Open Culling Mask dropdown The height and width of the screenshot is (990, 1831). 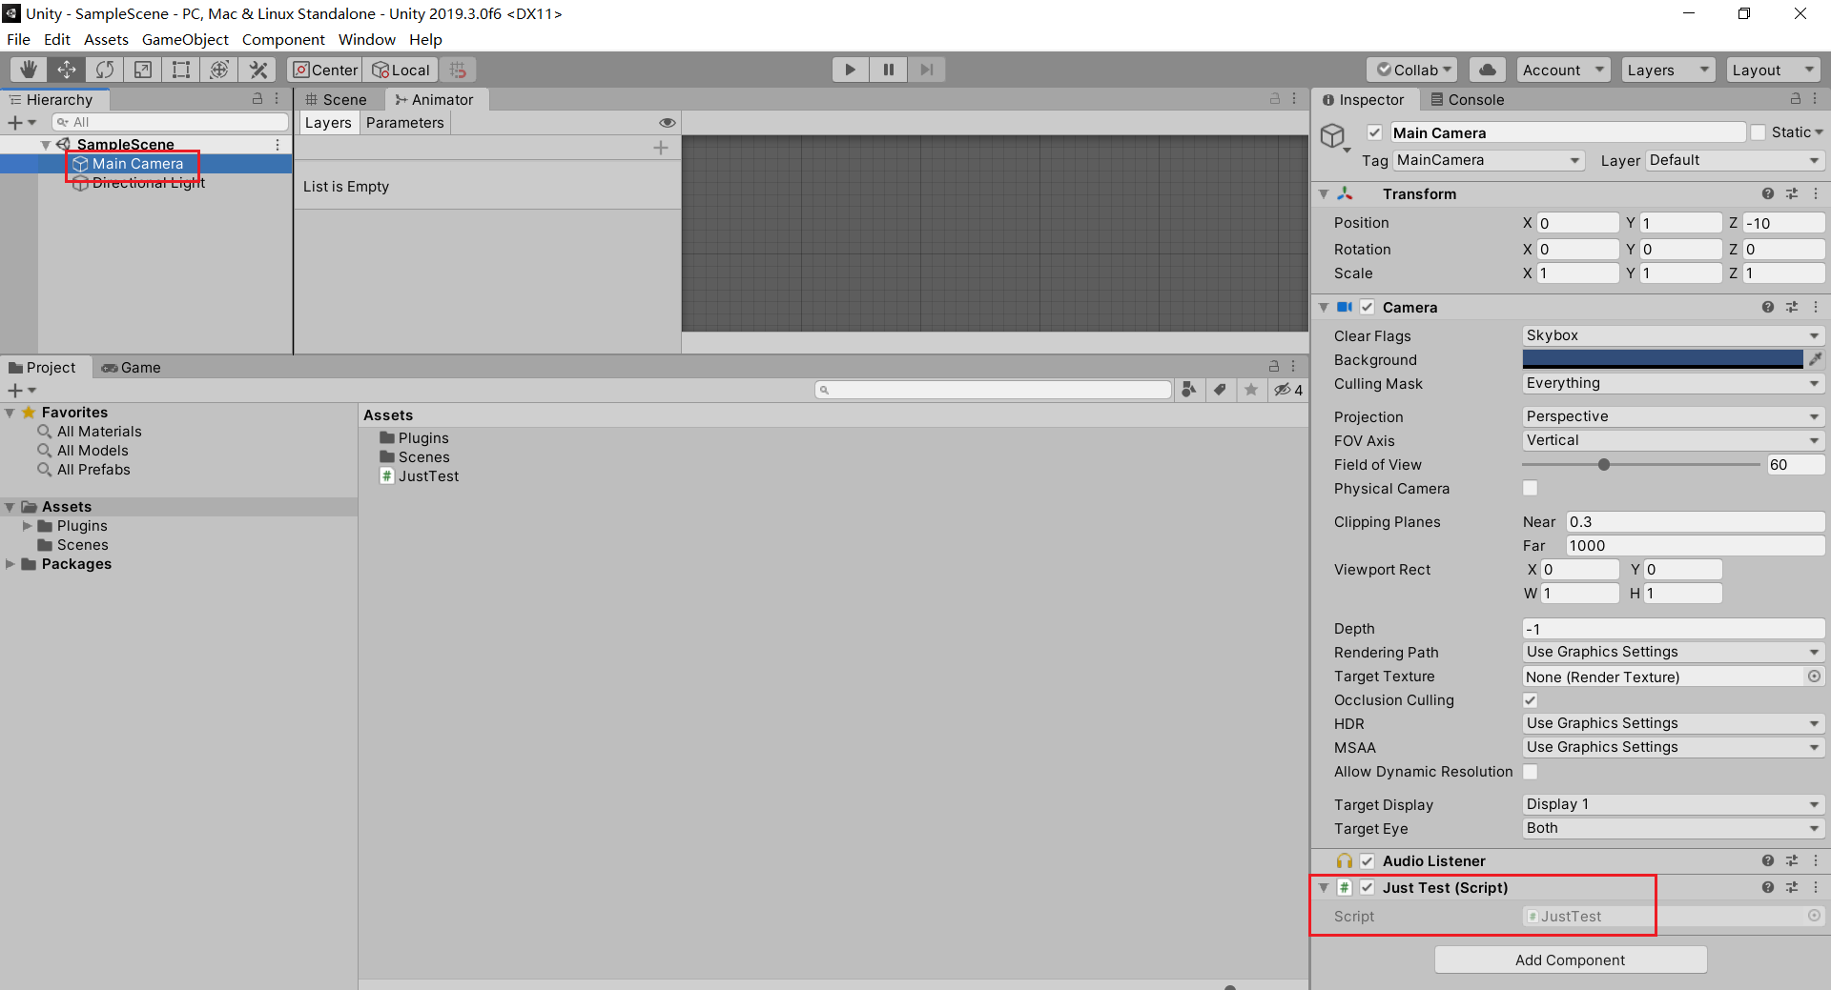pos(1673,383)
